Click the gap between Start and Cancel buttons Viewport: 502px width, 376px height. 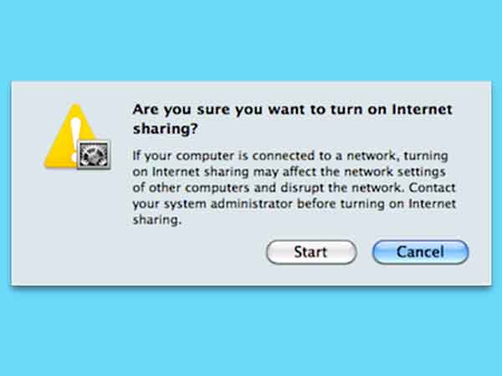[365, 252]
